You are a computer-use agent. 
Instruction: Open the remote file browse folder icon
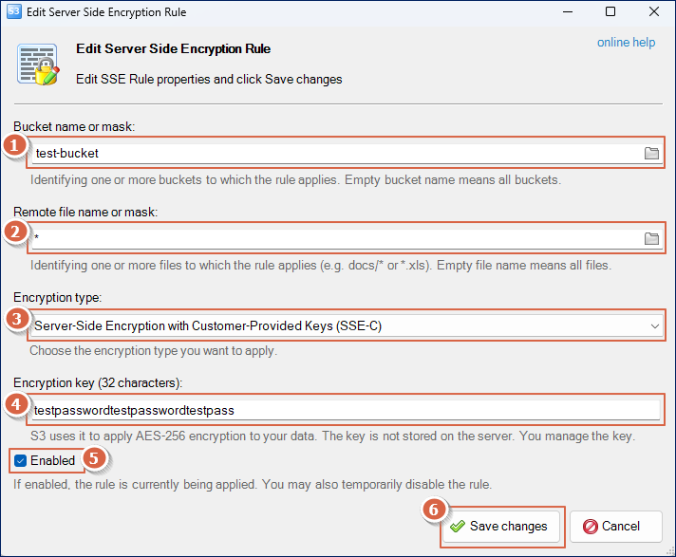click(651, 238)
